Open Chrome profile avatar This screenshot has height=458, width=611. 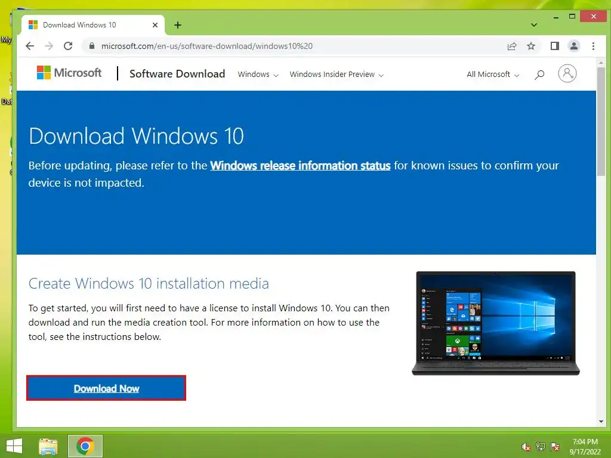(x=573, y=46)
